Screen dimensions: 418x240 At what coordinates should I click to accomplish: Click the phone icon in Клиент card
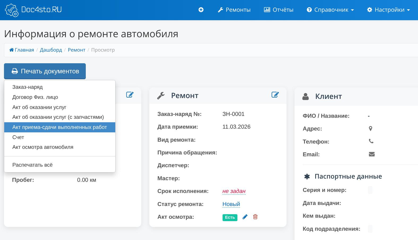(371, 141)
